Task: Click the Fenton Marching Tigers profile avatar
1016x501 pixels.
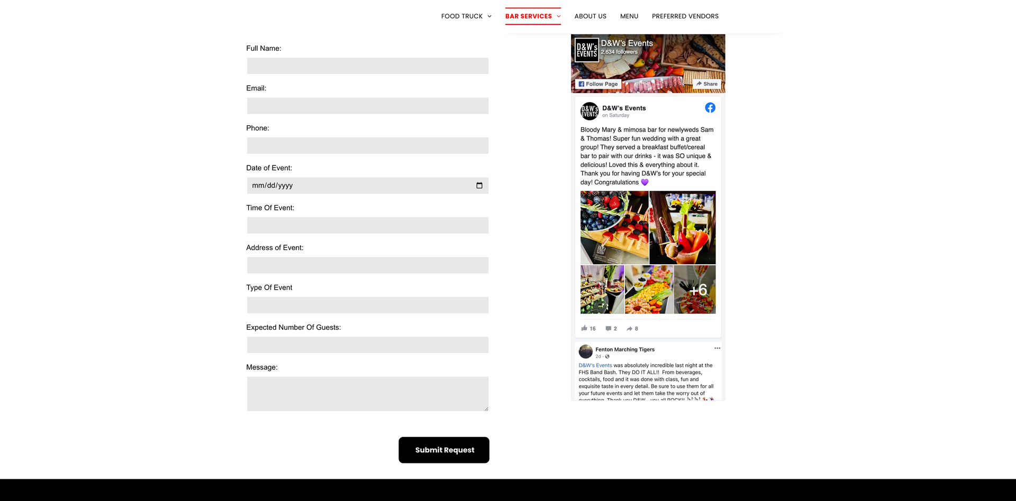Action: [x=586, y=351]
